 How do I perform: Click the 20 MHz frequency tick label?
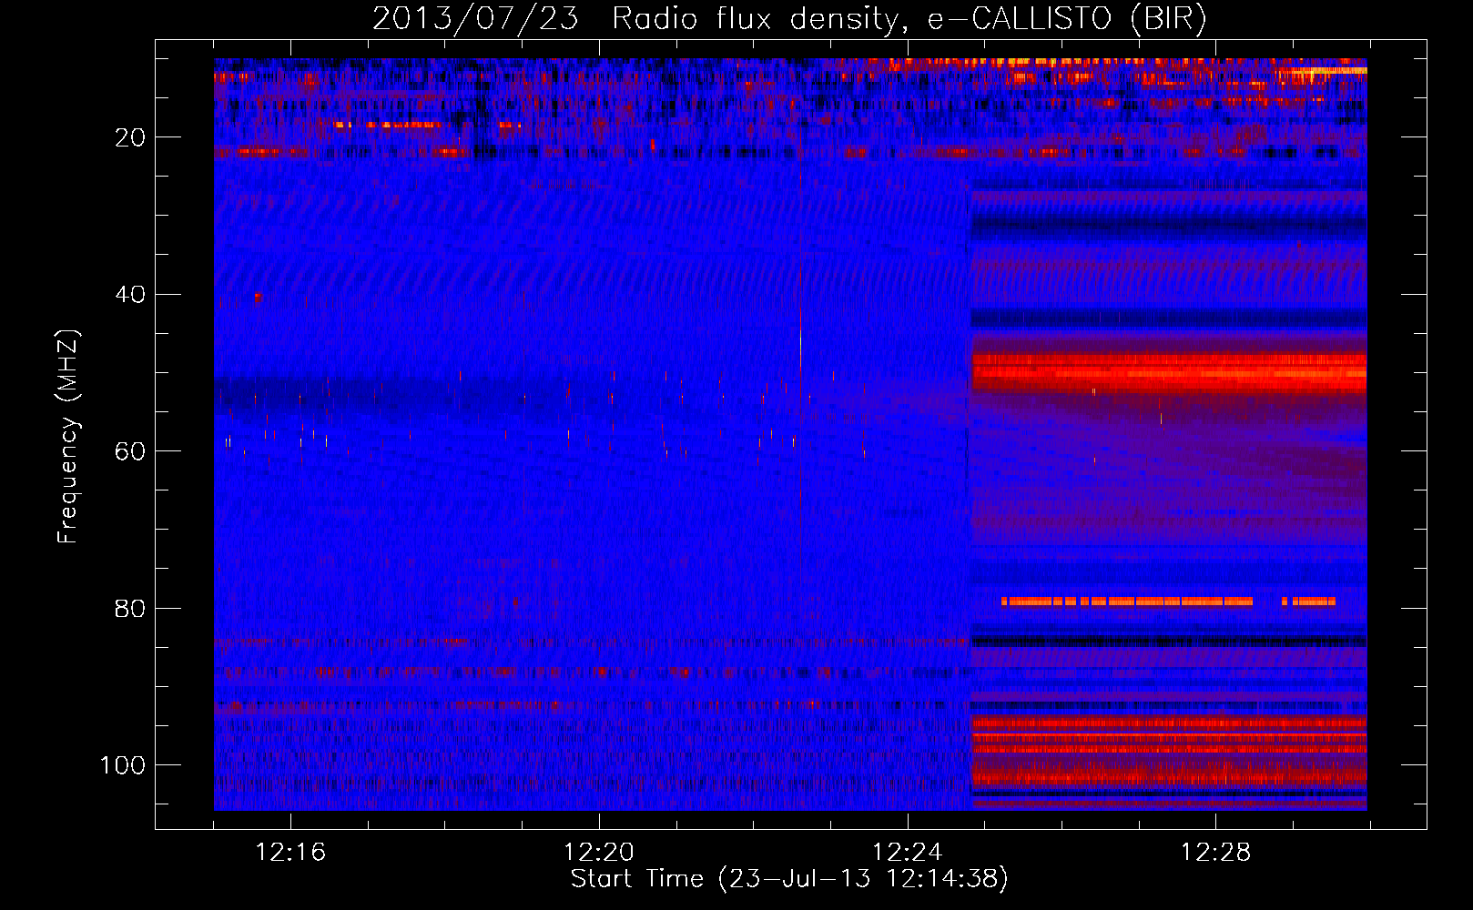click(130, 137)
